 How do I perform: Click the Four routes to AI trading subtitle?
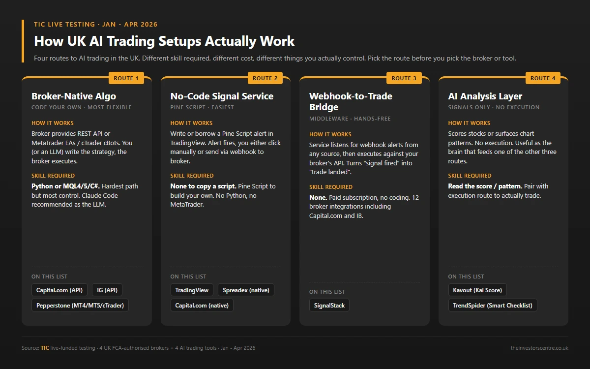275,58
